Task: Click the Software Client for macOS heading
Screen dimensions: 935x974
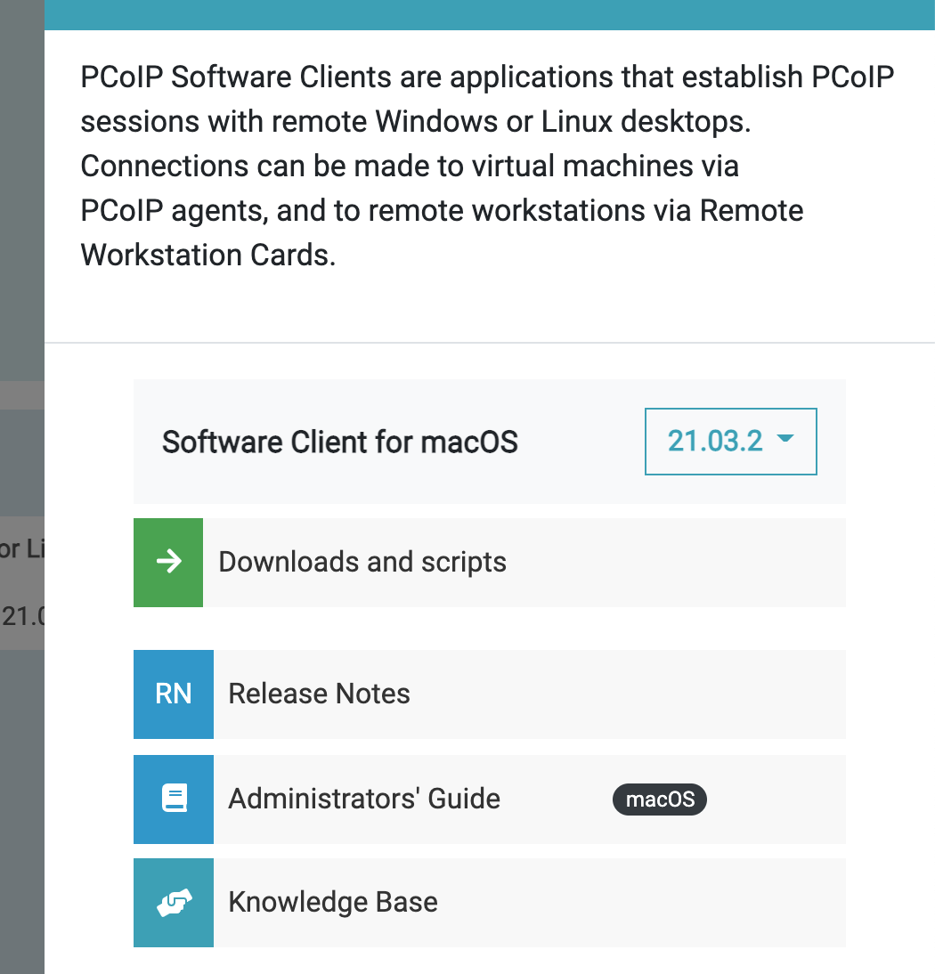Action: tap(339, 442)
